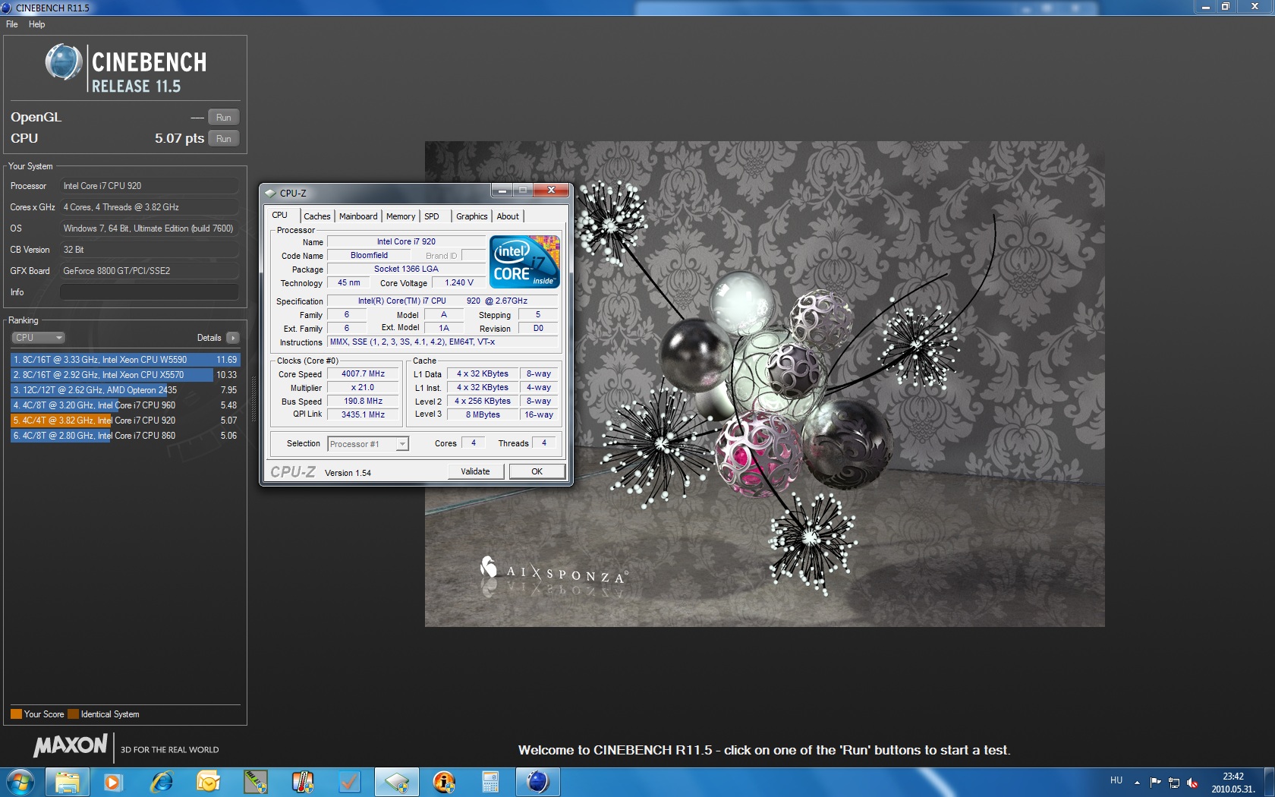Image resolution: width=1275 pixels, height=797 pixels.
Task: Open the orange checkmark taskbar icon
Action: (349, 782)
